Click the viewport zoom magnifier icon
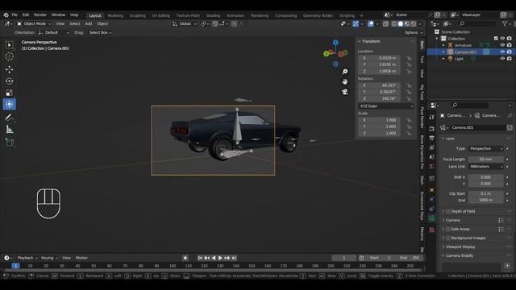The width and height of the screenshot is (516, 290). [344, 72]
